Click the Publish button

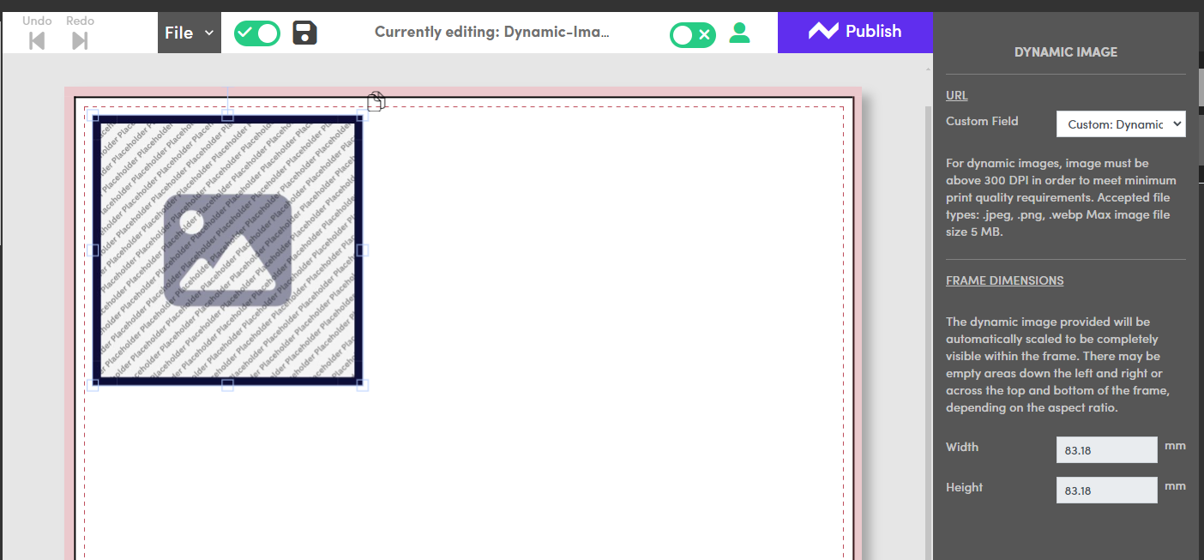[855, 32]
